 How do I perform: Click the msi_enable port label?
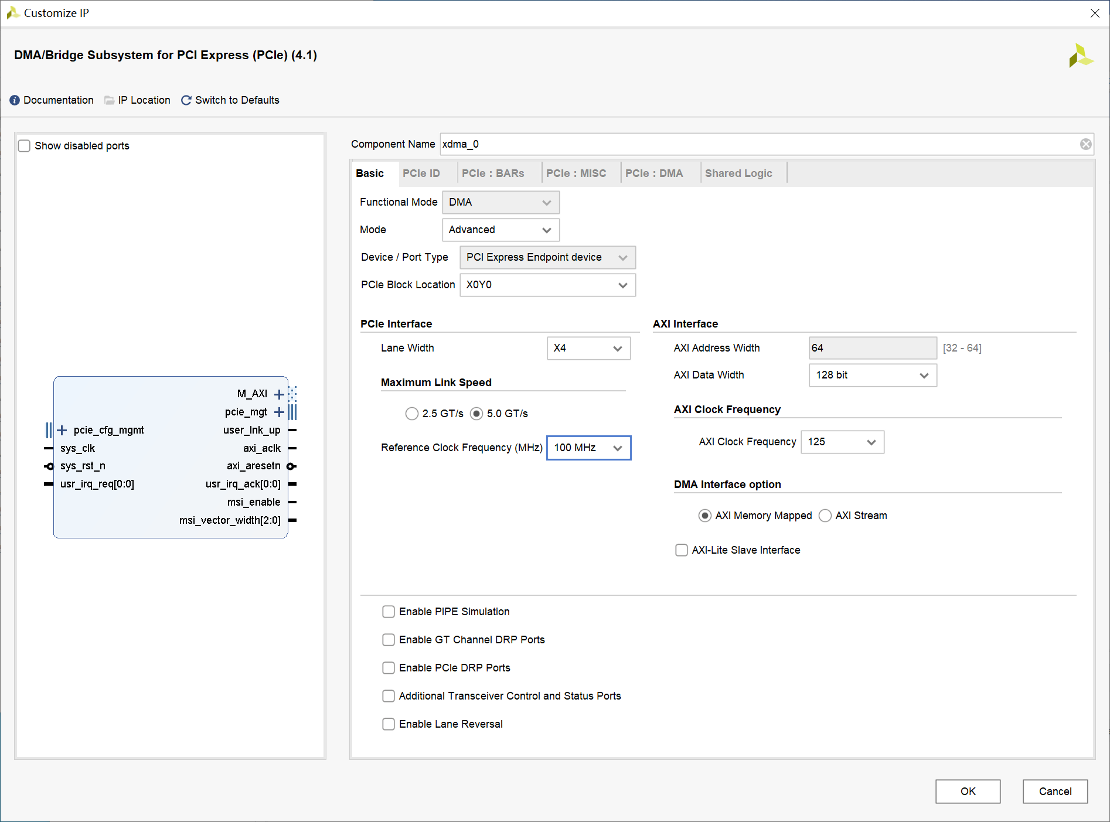click(254, 502)
